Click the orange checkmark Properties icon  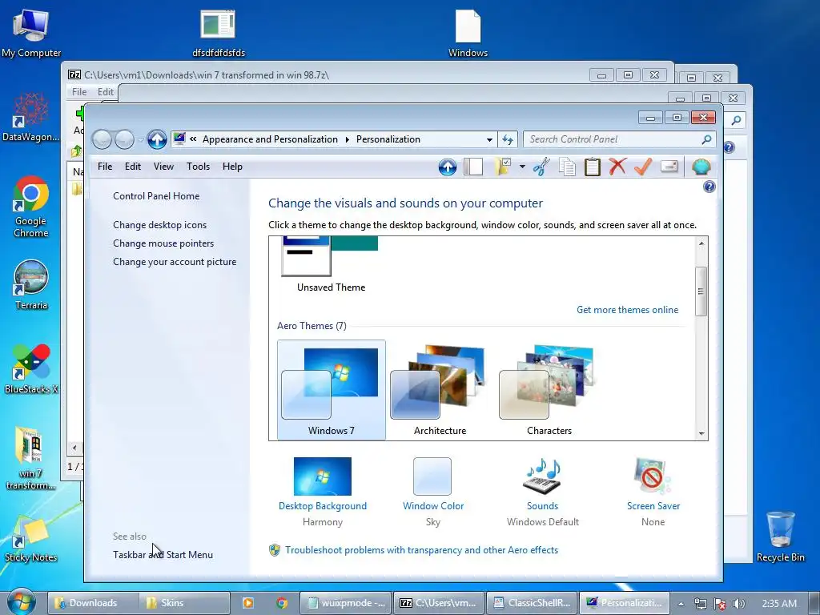(643, 167)
